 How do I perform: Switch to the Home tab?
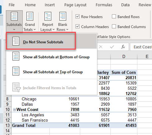(30, 5)
